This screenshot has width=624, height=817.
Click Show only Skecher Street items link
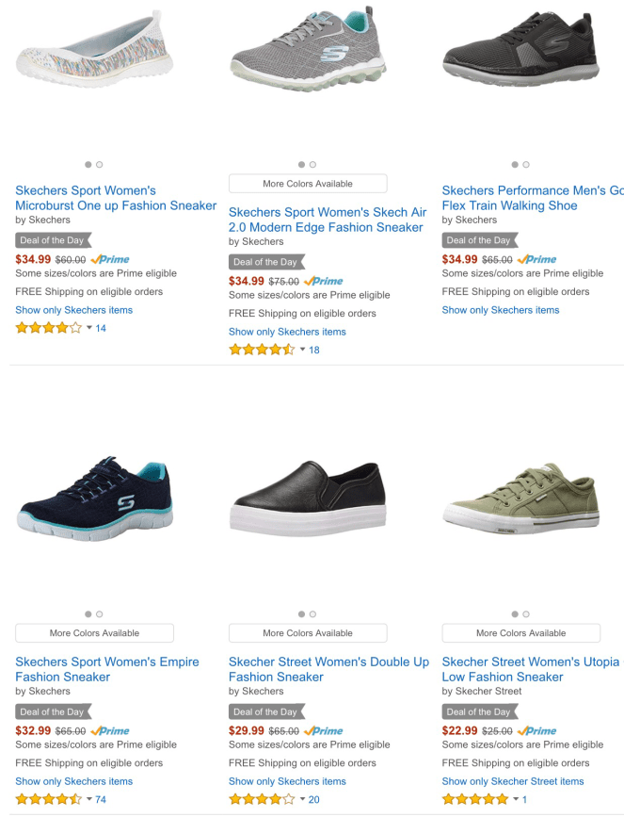click(x=512, y=781)
